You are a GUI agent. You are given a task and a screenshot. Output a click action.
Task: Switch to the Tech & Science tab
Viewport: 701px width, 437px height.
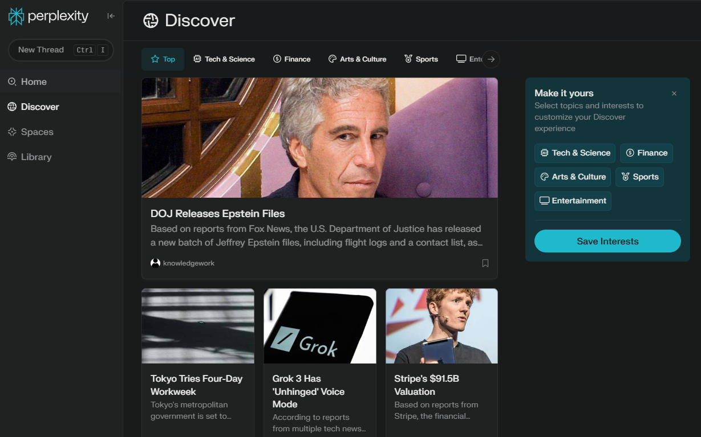pos(224,59)
